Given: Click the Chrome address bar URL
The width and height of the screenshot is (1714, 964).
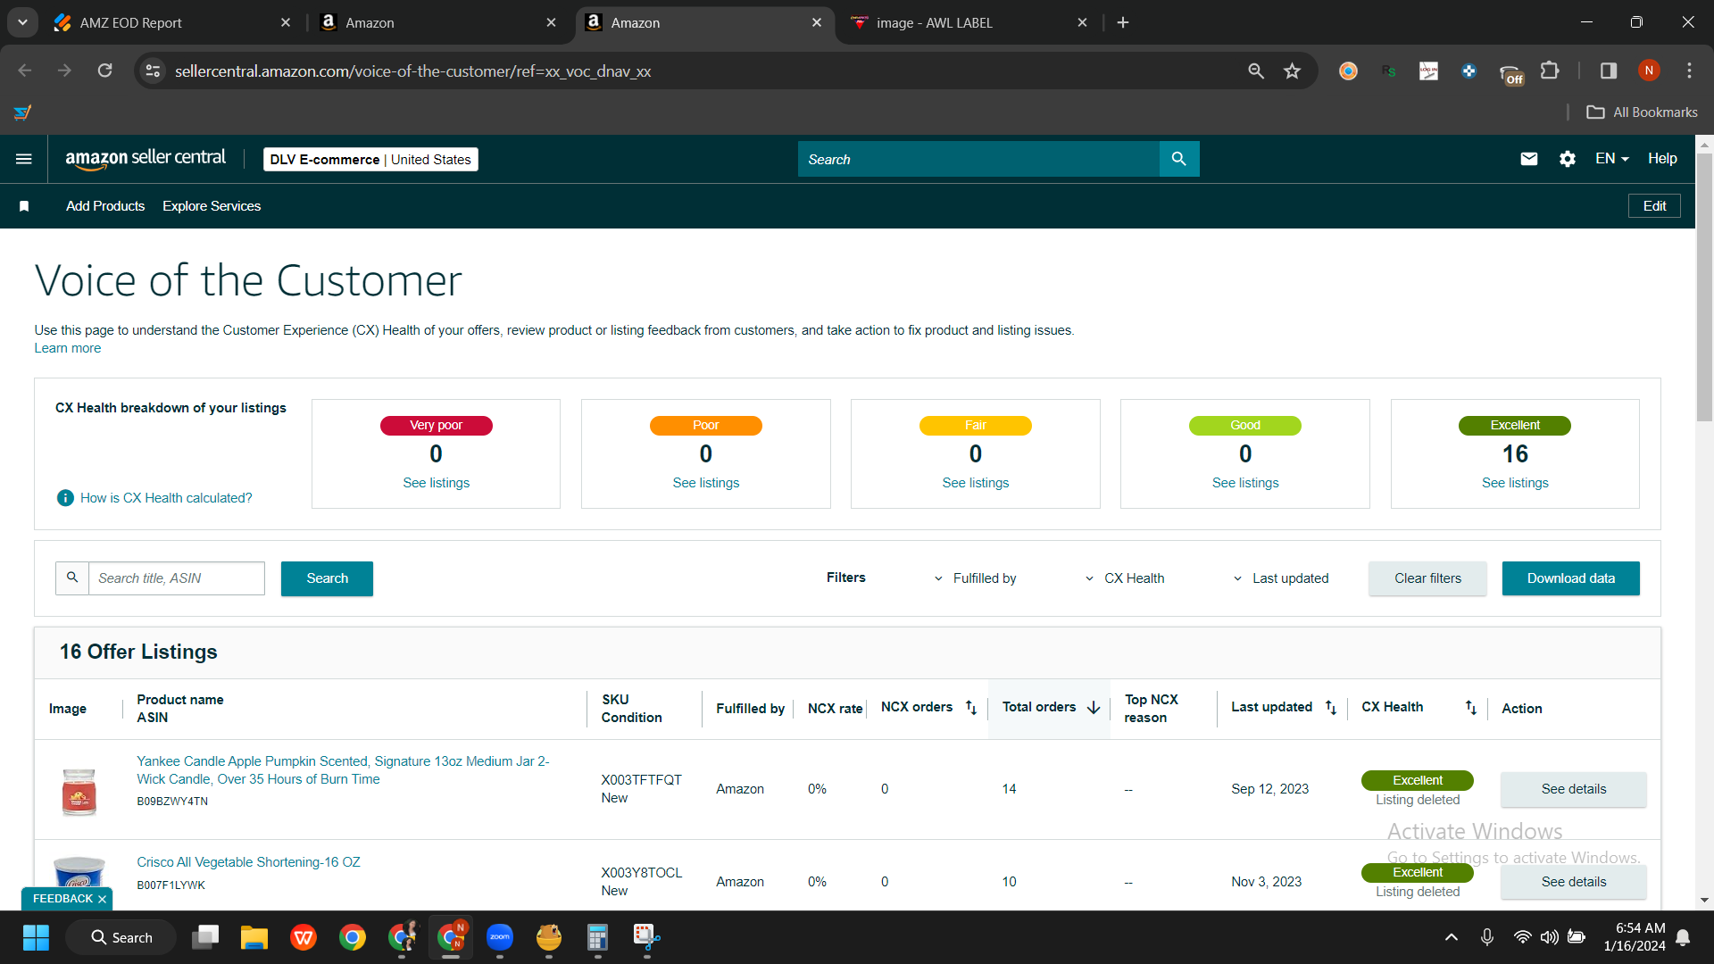Looking at the screenshot, I should coord(412,71).
